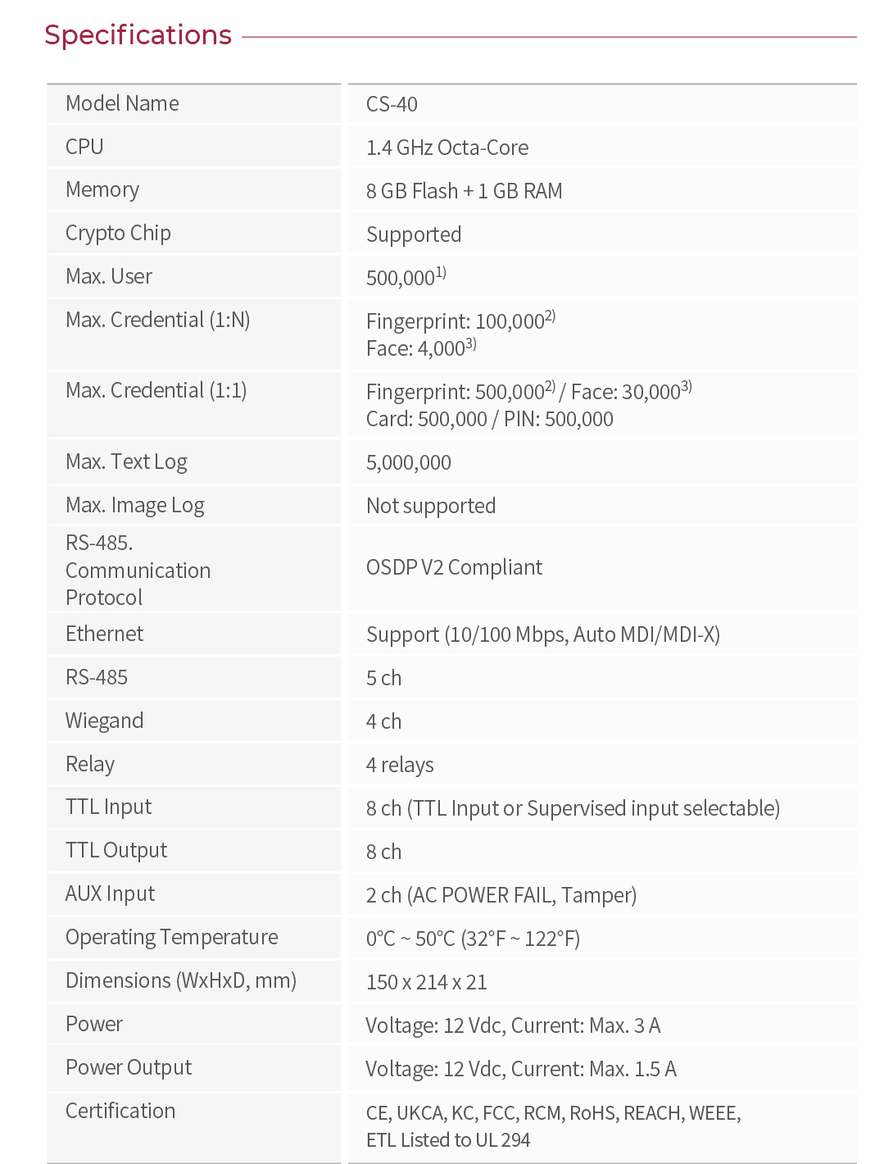Click the Specifications heading
The height and width of the screenshot is (1164, 875).
(138, 35)
